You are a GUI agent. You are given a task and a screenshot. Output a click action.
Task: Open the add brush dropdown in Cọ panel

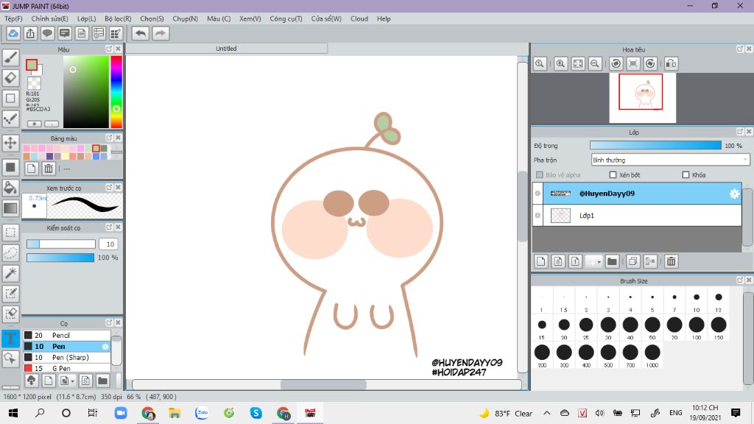click(72, 381)
